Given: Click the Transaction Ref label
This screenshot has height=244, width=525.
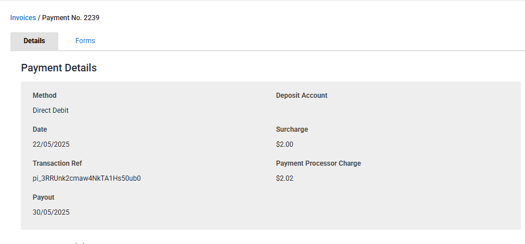Looking at the screenshot, I should click(61, 163).
